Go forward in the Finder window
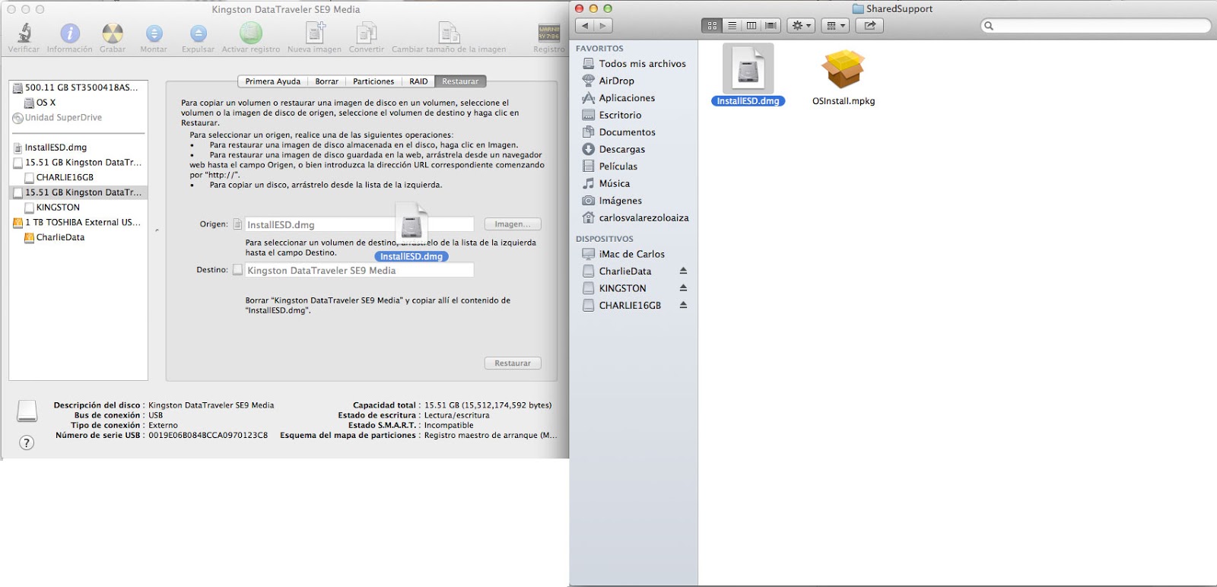The image size is (1217, 587). [603, 25]
